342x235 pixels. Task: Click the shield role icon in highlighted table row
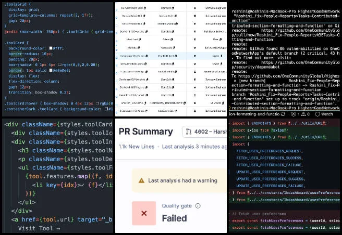coord(195,56)
